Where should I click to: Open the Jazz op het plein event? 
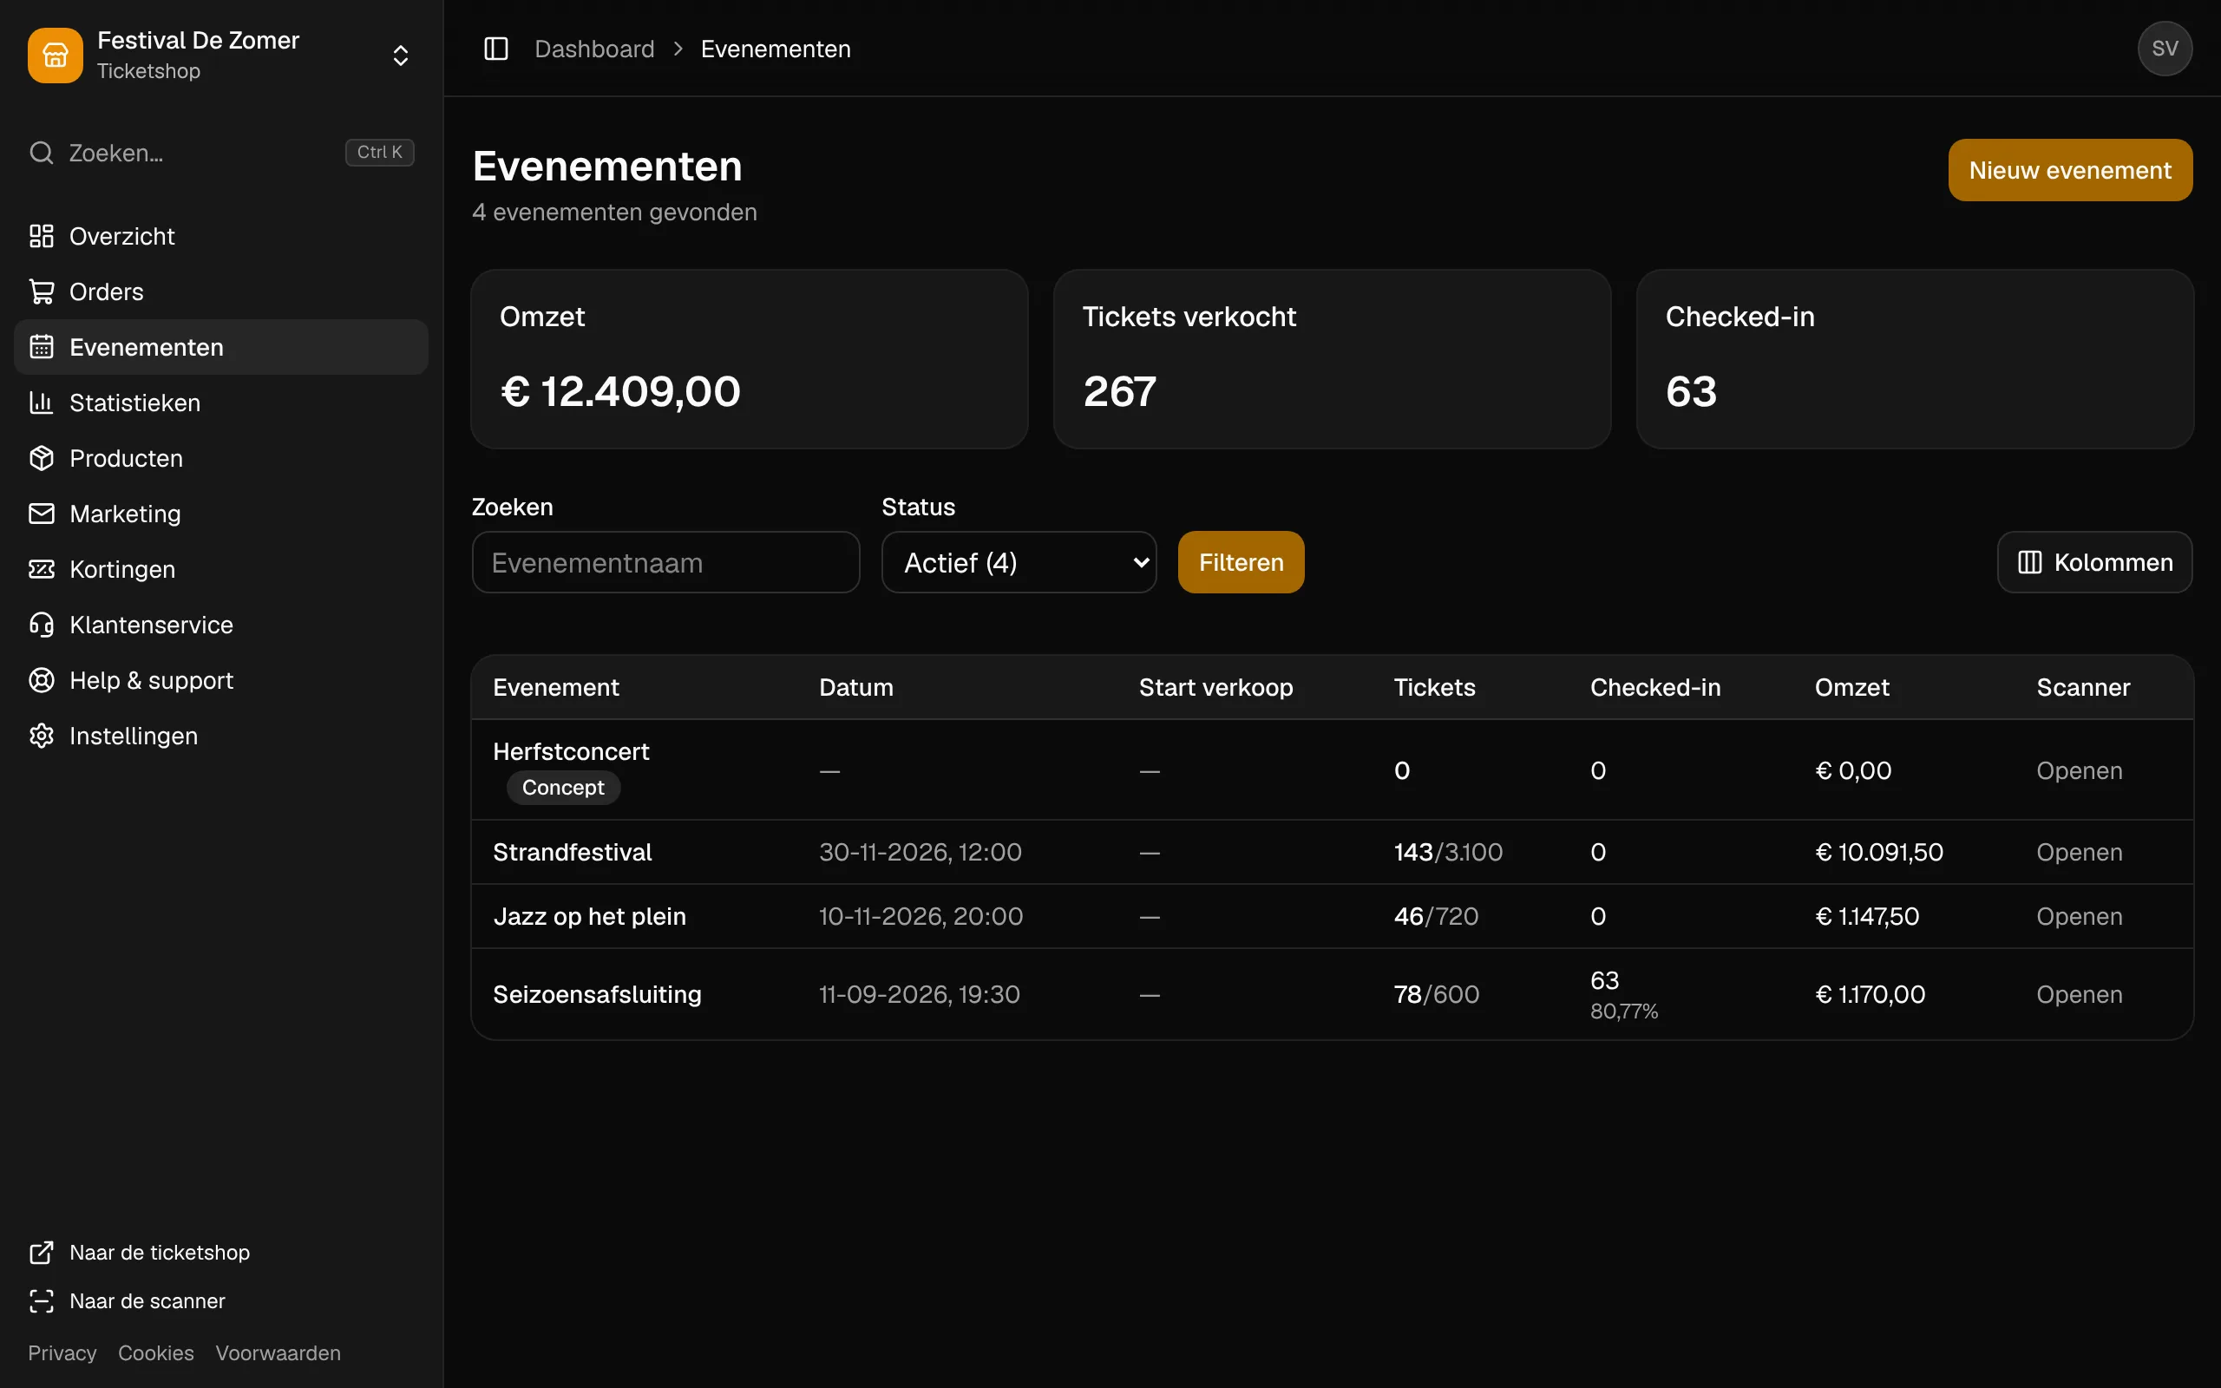click(589, 916)
